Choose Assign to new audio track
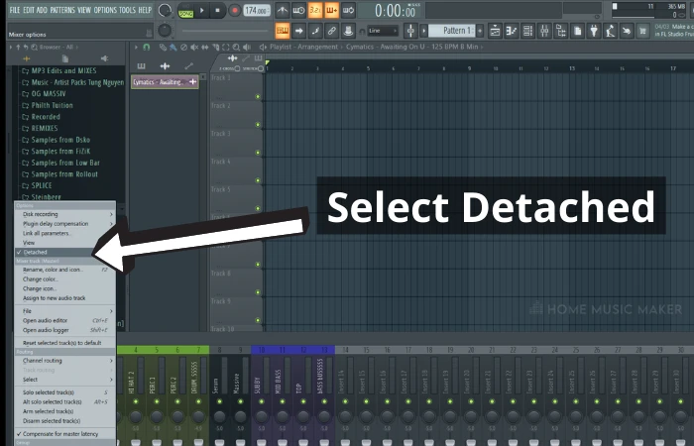This screenshot has height=446, width=694. click(x=65, y=298)
